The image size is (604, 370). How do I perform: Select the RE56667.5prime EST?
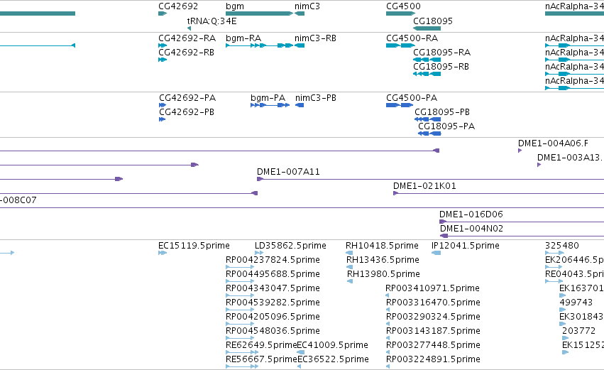[242, 366]
